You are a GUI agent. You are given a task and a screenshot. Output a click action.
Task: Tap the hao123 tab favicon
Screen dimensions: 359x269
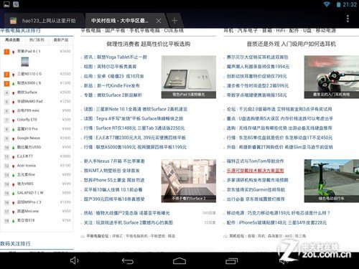[13, 21]
